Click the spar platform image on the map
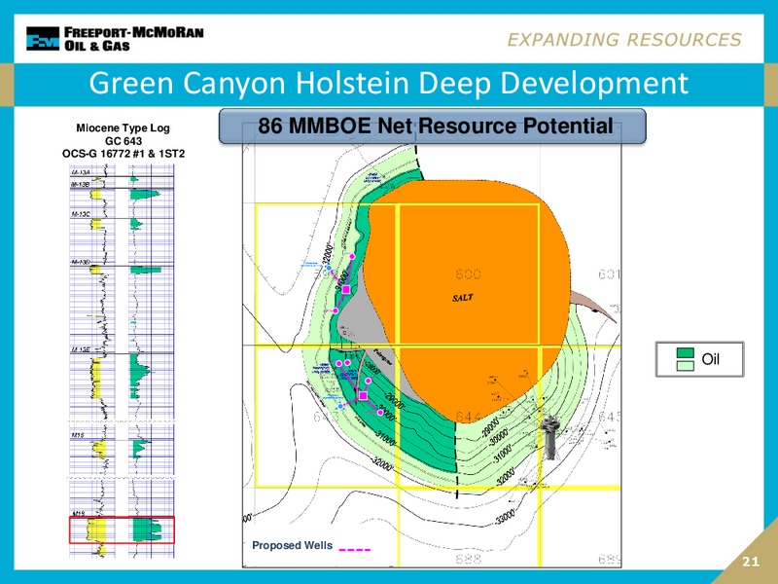 (548, 438)
